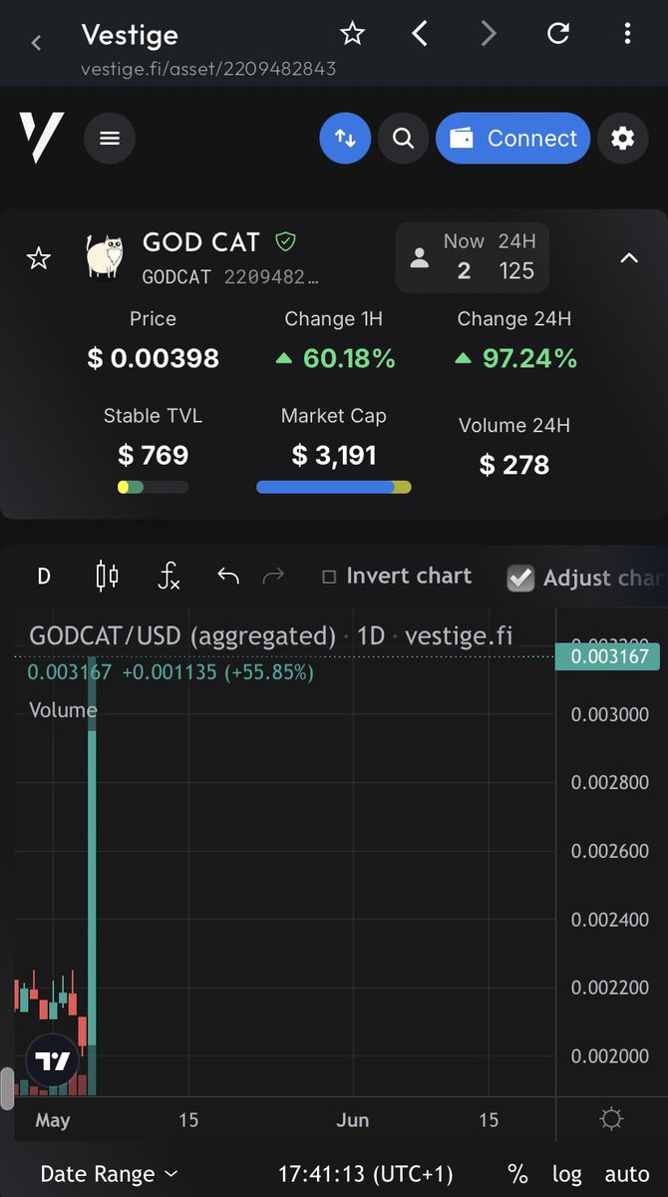Open asset search magnifier
This screenshot has height=1197, width=668.
pyautogui.click(x=403, y=139)
